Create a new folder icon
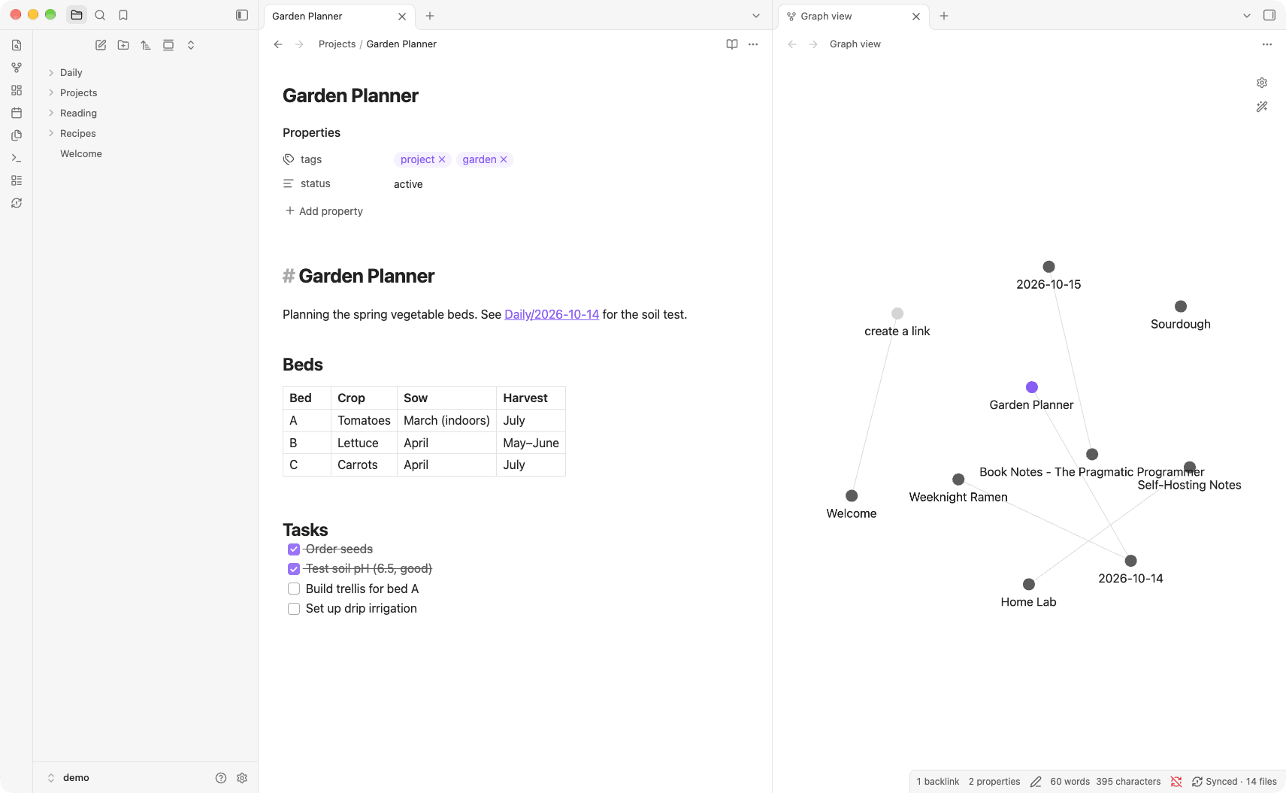The height and width of the screenshot is (793, 1286). [x=123, y=45]
